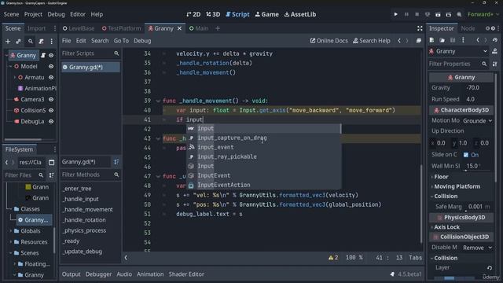Switch to the 3D workspace
Screen dimensions: 503x283
(x=213, y=14)
